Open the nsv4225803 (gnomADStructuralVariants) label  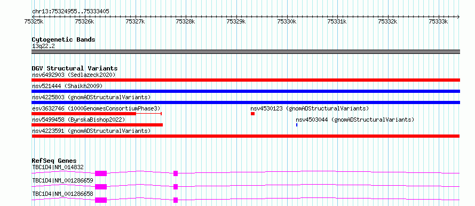[91, 97]
